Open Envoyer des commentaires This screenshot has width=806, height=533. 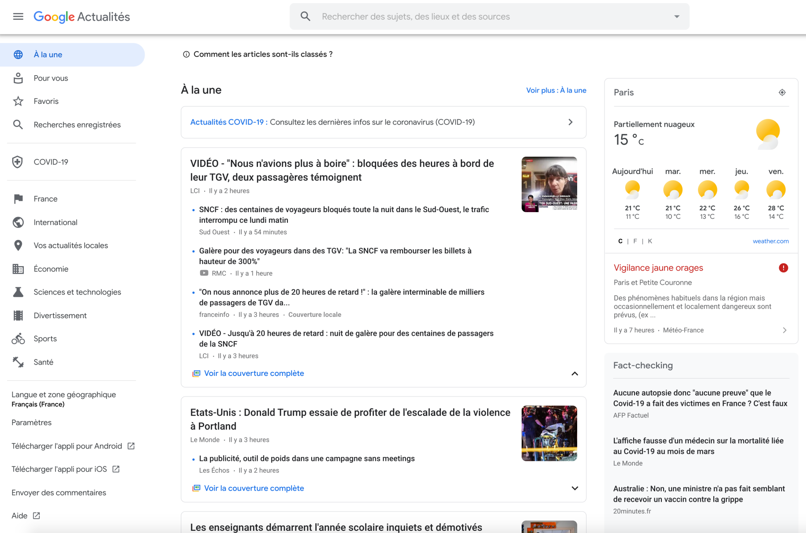59,493
